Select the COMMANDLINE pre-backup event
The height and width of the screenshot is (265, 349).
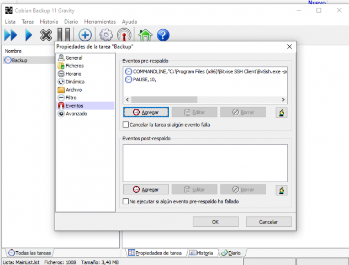tap(205, 72)
